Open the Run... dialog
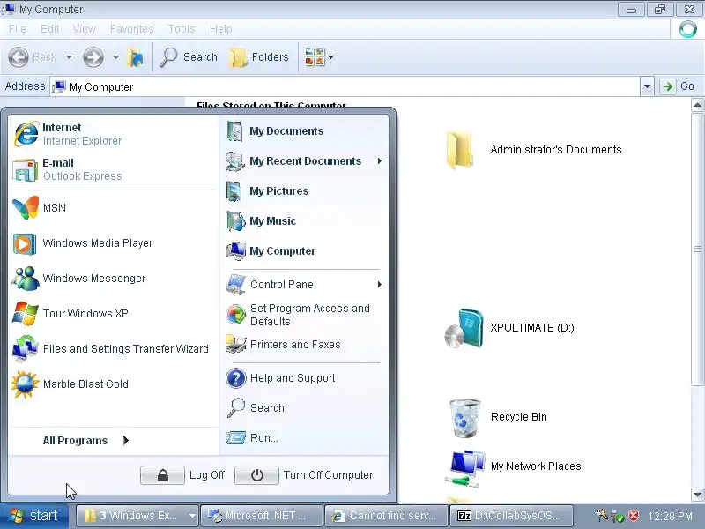The image size is (705, 529). [305, 437]
